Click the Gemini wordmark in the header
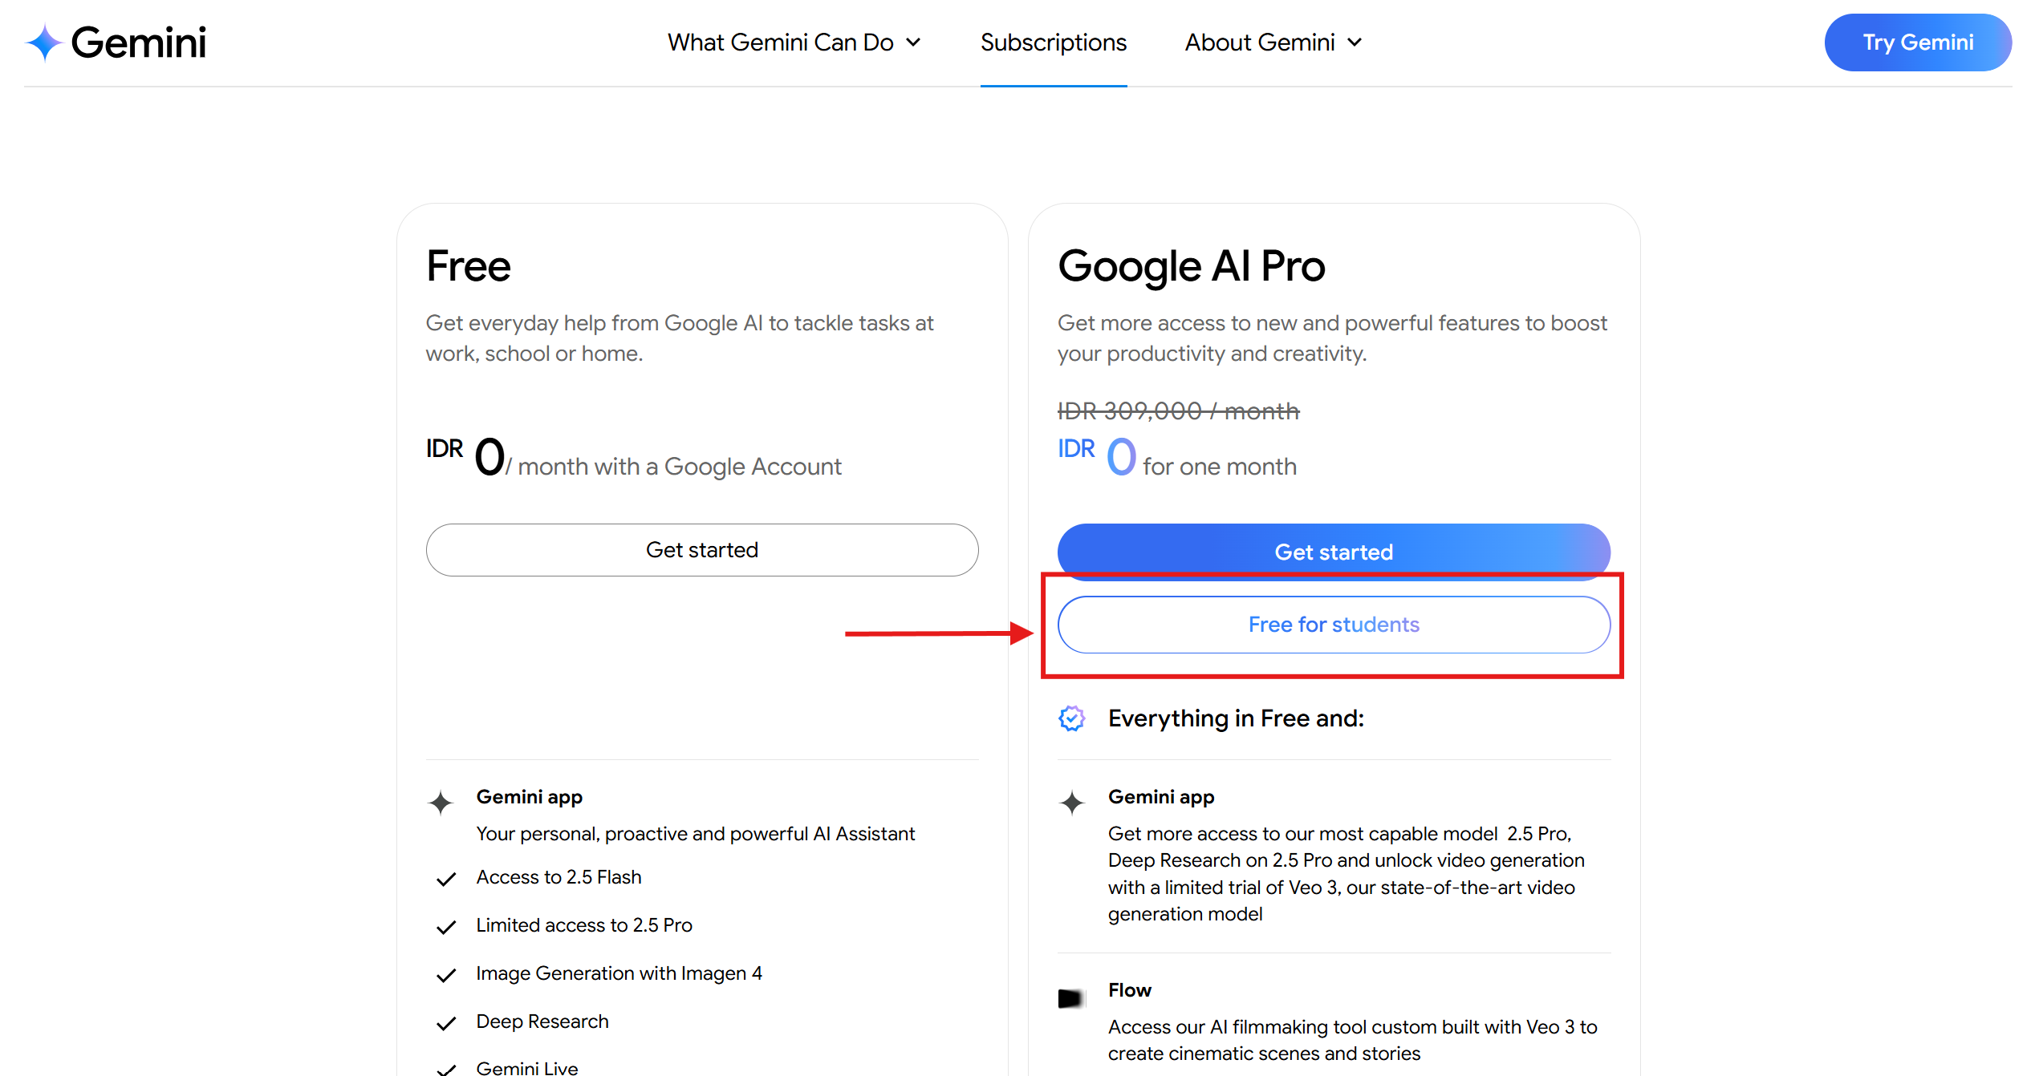The width and height of the screenshot is (2035, 1076). (x=139, y=42)
